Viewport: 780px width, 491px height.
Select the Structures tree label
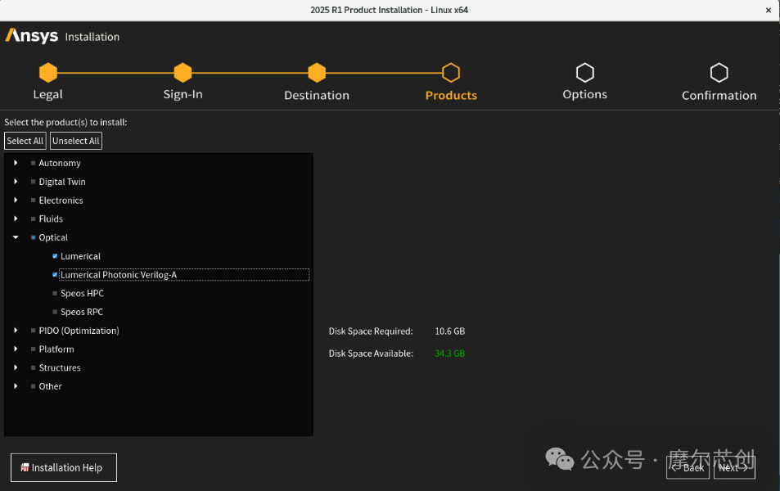(x=60, y=367)
